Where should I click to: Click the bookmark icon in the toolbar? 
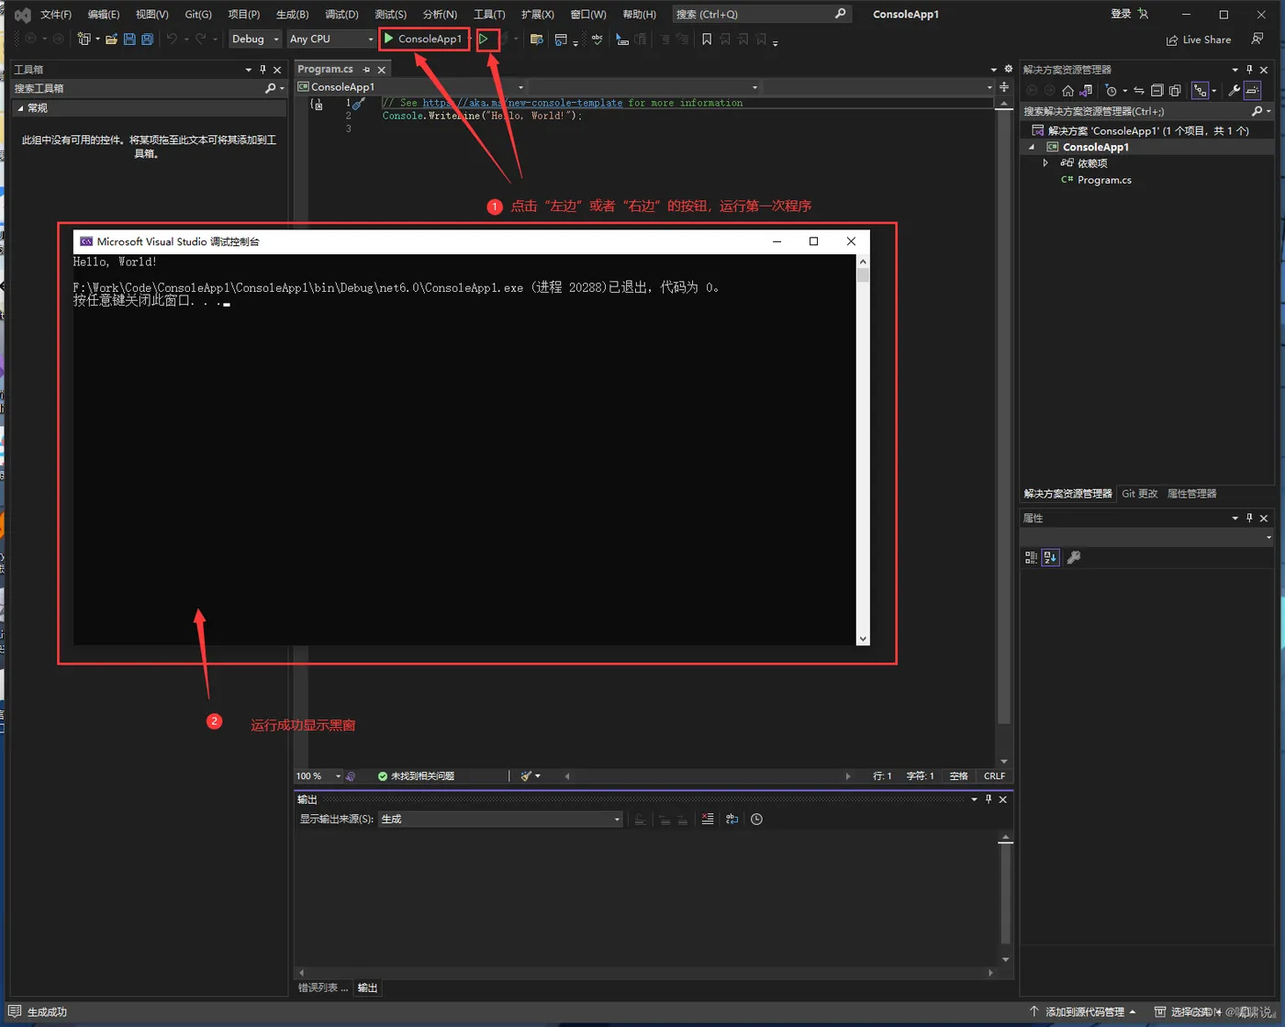pyautogui.click(x=707, y=39)
